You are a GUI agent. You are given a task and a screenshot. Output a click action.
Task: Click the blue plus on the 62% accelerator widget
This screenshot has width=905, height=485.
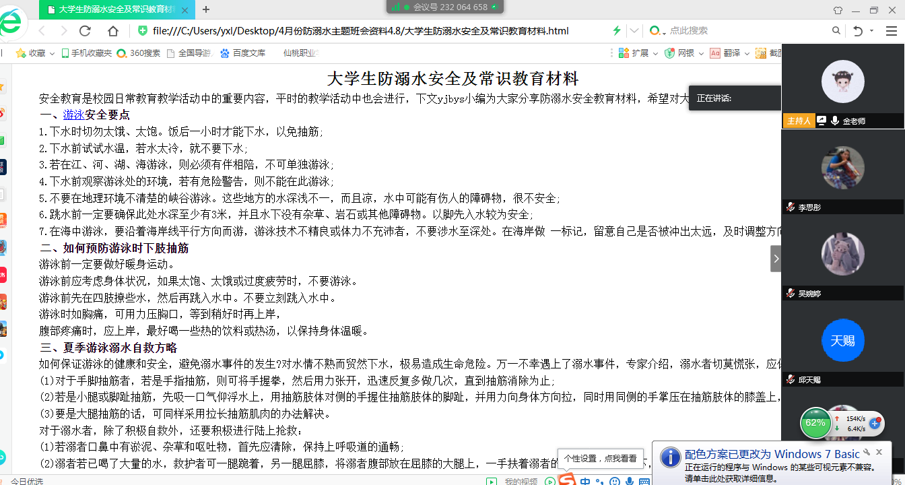(875, 424)
